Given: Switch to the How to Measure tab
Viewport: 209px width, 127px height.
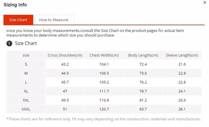Looking at the screenshot, I should coord(54,20).
